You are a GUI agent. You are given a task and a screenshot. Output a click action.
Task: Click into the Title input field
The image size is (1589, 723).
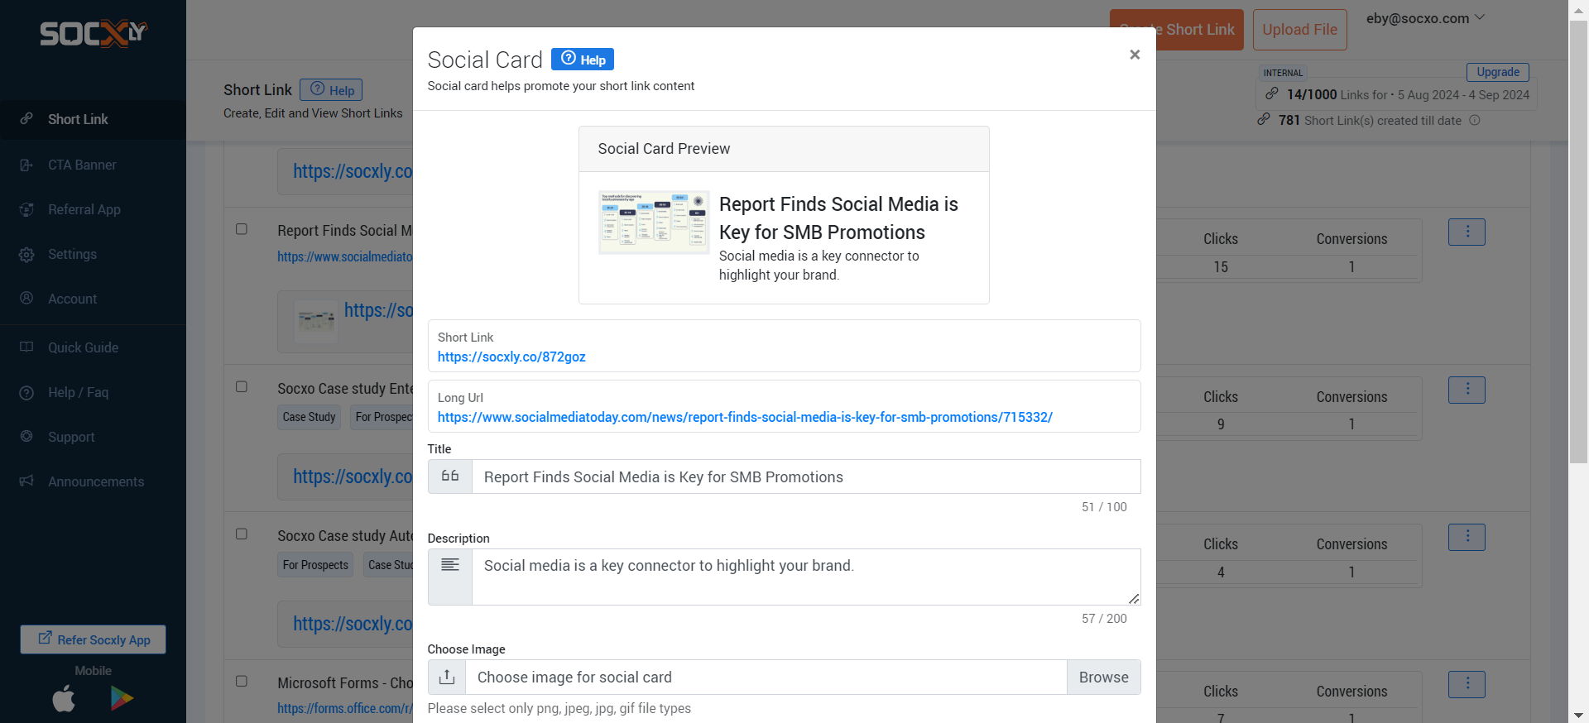805,477
